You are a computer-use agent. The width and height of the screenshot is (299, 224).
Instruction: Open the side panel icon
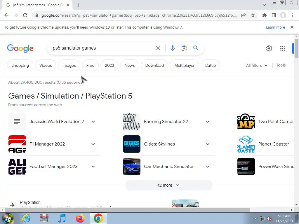point(274,15)
